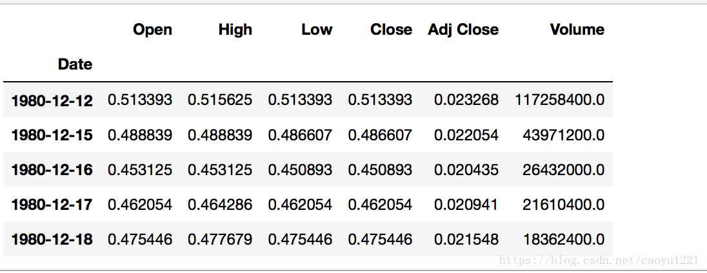
Task: Click the Low column header
Action: [x=317, y=30]
